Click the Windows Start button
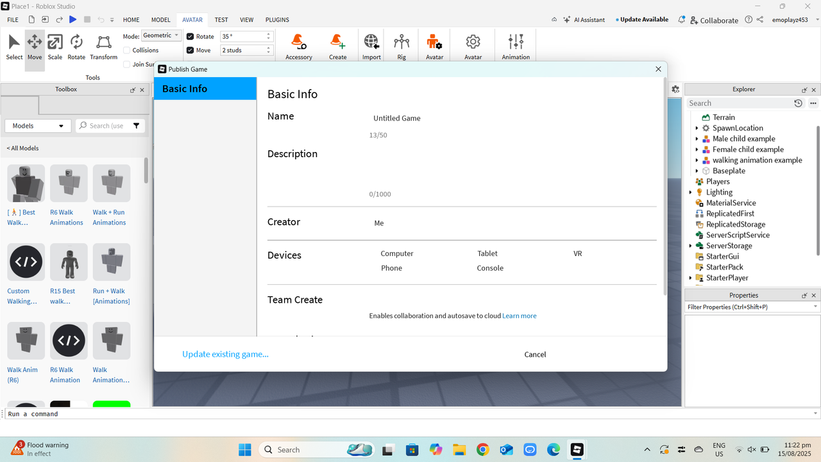 pyautogui.click(x=245, y=450)
